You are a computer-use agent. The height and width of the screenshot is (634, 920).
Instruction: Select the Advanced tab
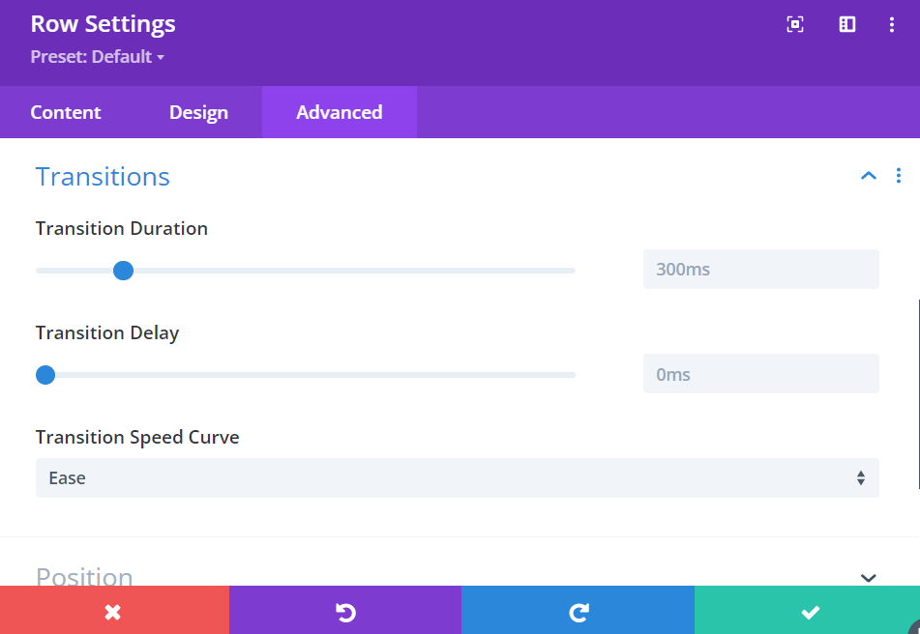coord(340,112)
